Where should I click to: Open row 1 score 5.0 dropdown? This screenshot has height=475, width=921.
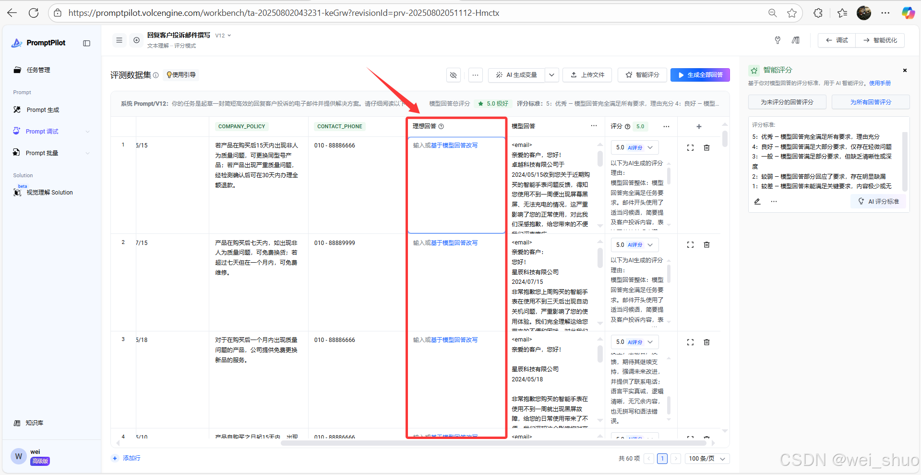tap(634, 147)
